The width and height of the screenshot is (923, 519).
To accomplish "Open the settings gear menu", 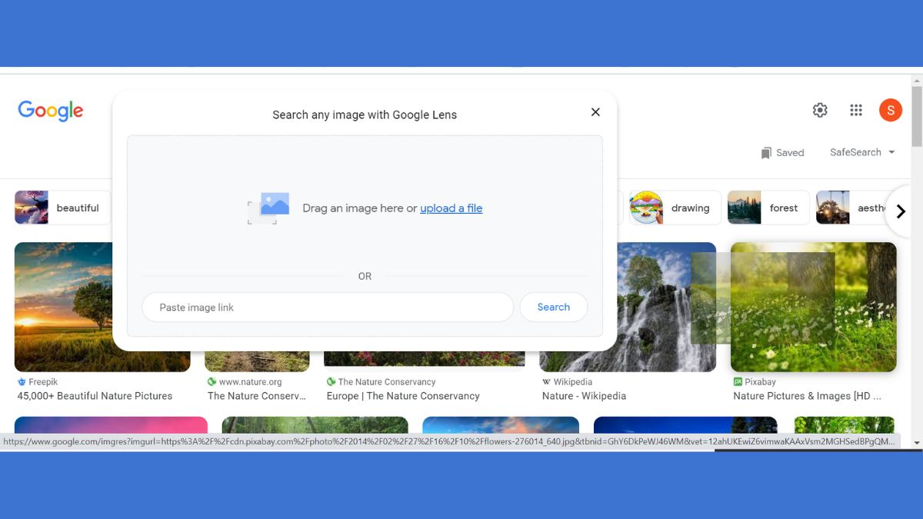I will coord(820,111).
